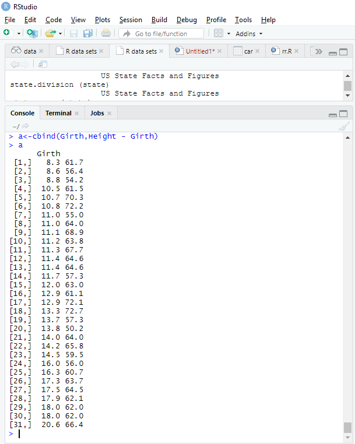Close the data tab
This screenshot has width=355, height=444.
point(41,51)
